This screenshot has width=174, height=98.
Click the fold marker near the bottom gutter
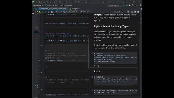[x=36, y=85]
